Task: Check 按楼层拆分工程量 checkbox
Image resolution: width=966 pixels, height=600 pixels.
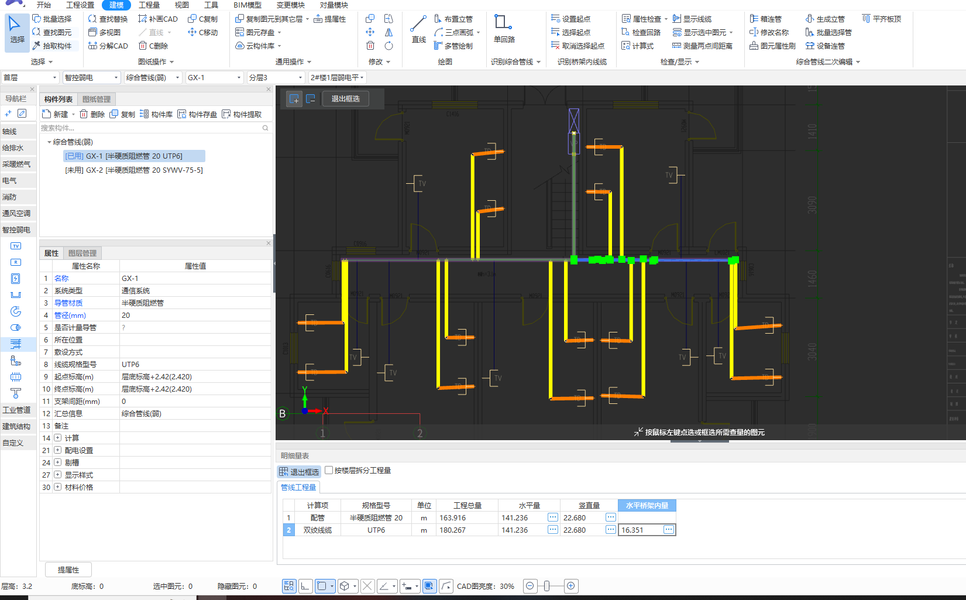Action: [x=329, y=470]
